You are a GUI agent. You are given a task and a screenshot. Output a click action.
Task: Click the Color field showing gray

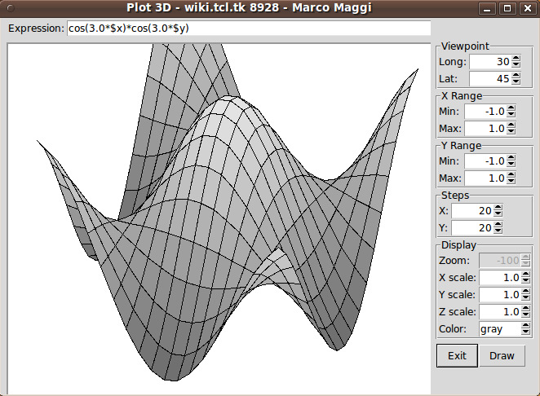500,328
